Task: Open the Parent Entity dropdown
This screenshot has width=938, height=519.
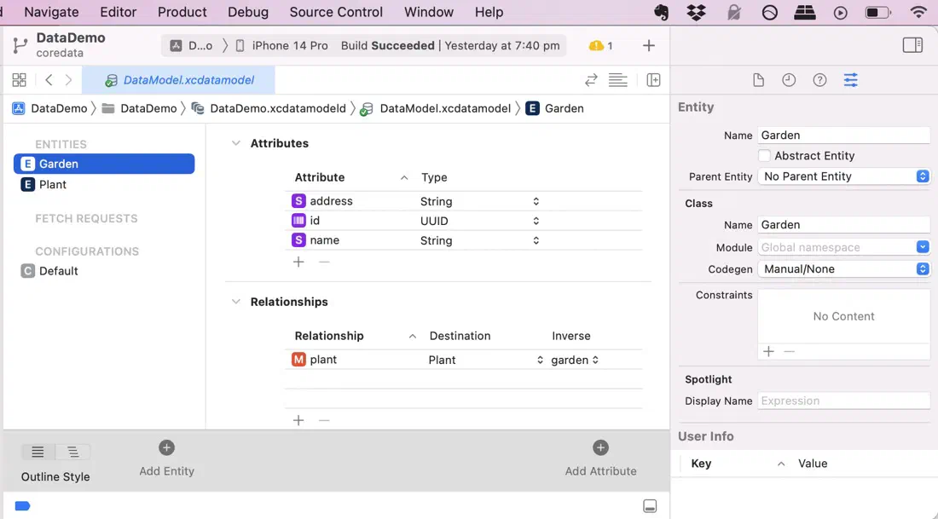Action: click(843, 176)
